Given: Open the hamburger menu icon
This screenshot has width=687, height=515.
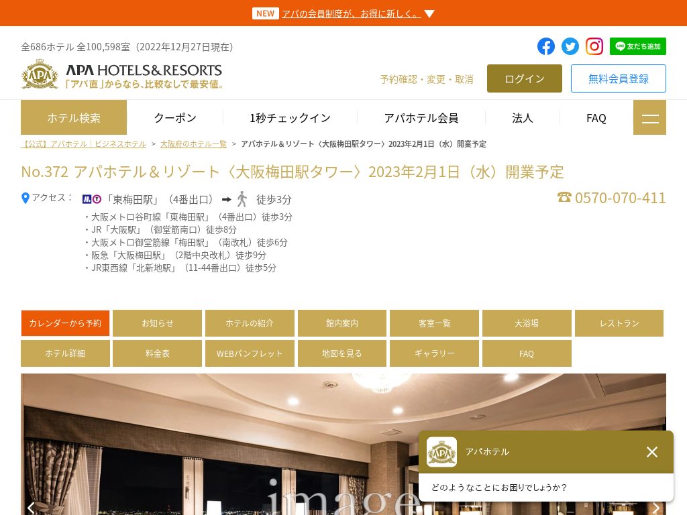Looking at the screenshot, I should (x=649, y=117).
